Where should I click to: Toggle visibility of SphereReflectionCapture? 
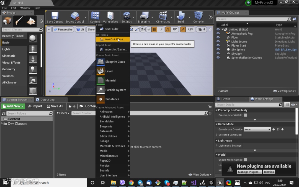[218, 58]
